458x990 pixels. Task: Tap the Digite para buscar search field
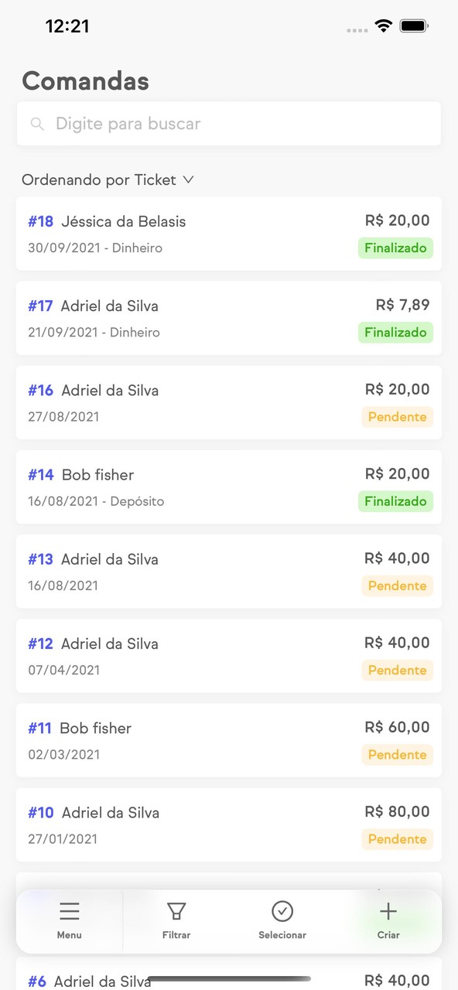click(x=229, y=124)
